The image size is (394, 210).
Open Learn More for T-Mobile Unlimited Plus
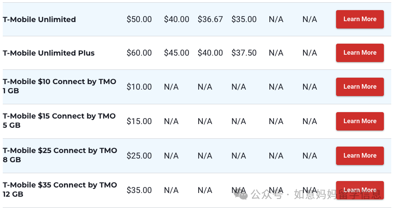pos(360,53)
